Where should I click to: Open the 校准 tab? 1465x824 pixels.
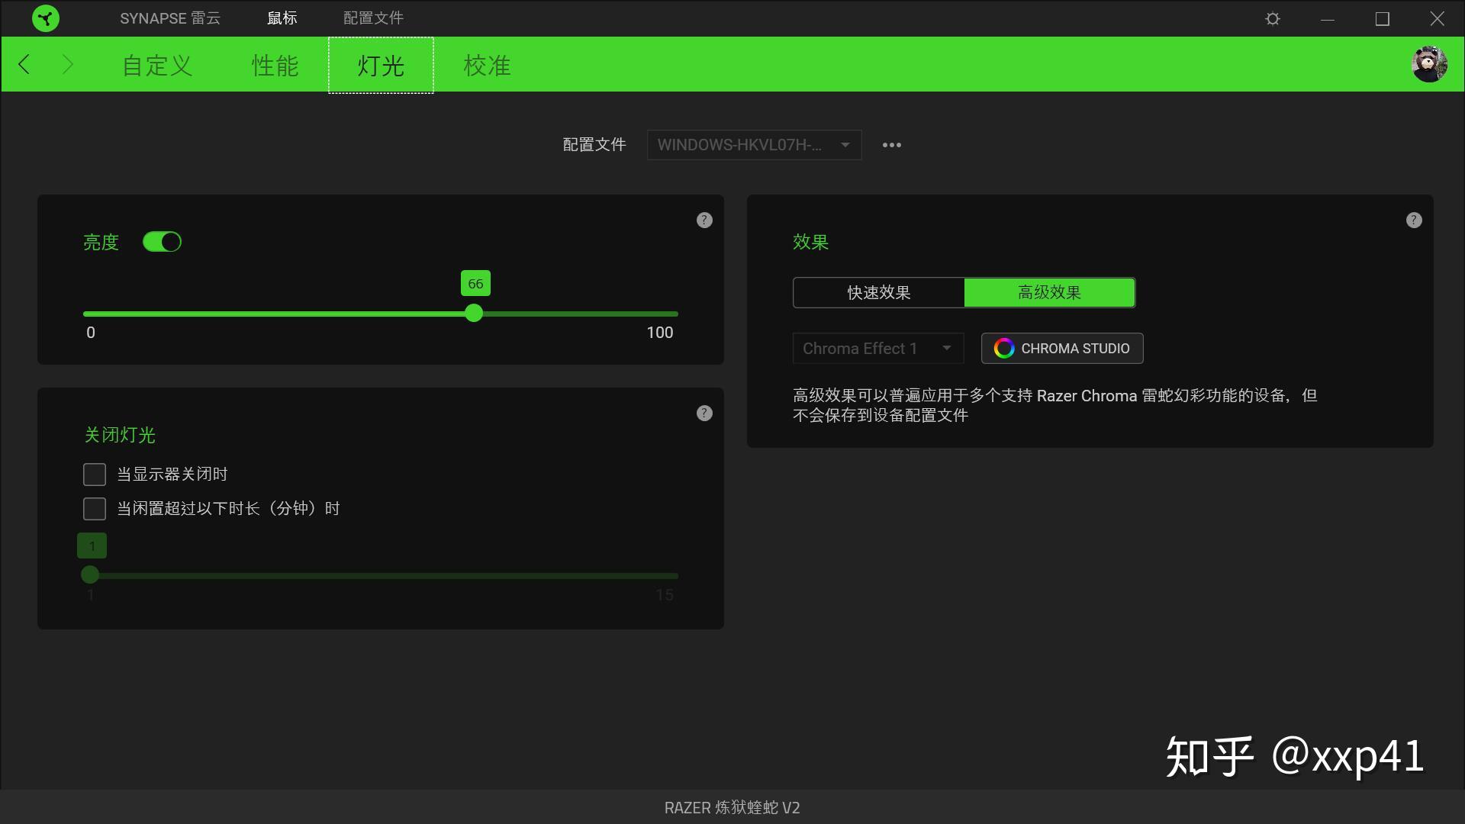click(487, 65)
